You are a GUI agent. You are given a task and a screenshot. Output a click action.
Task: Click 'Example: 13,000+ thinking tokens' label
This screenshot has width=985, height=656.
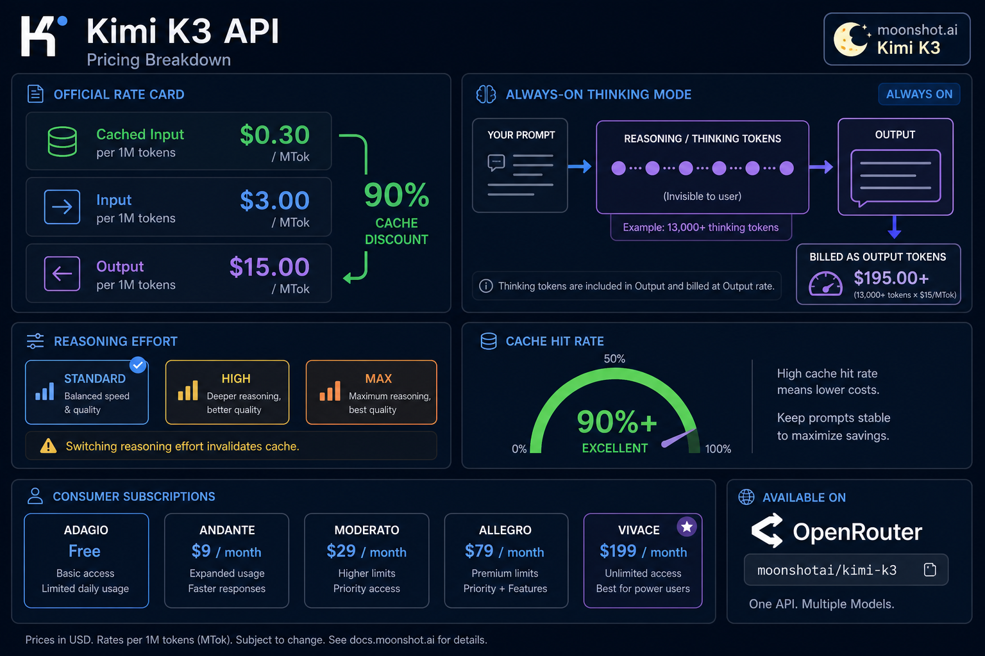701,227
